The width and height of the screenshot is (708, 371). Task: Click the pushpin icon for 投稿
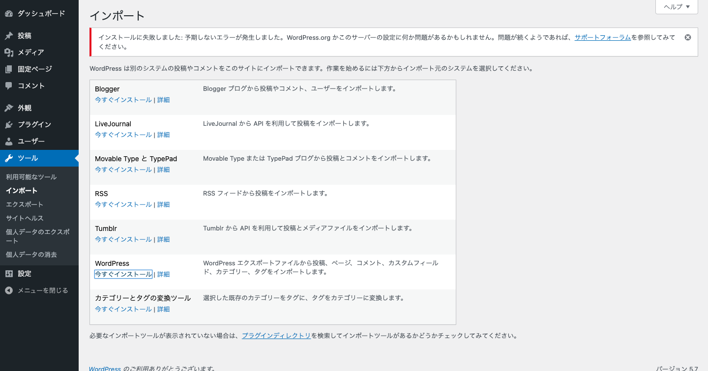pyautogui.click(x=9, y=36)
